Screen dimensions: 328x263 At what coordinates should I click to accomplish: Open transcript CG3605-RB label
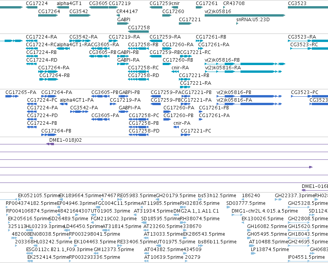coord(103,52)
